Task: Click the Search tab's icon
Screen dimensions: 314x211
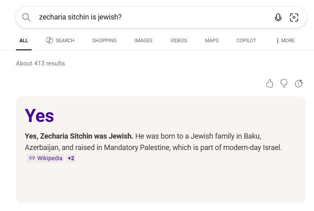Action: coord(50,40)
